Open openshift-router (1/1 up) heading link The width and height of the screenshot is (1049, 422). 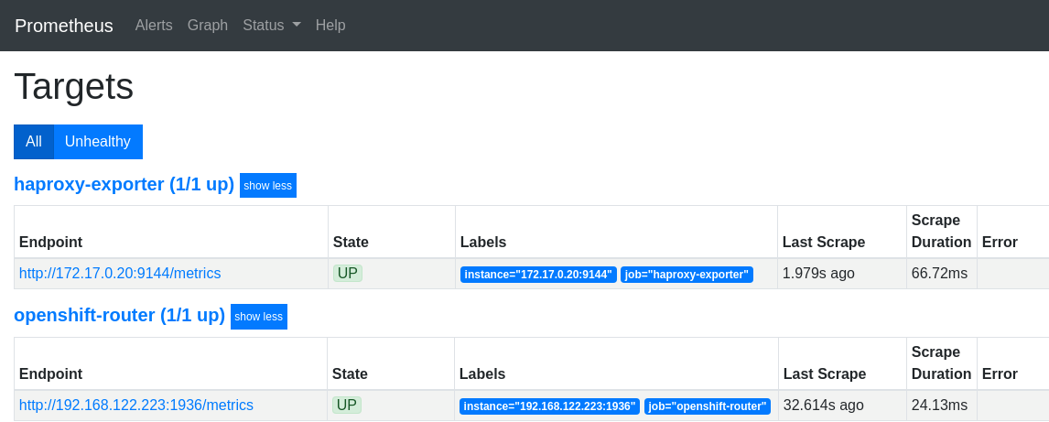(x=119, y=315)
